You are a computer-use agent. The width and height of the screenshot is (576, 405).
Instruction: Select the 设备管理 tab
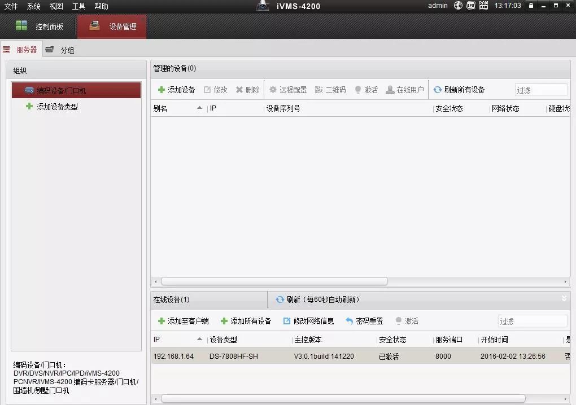pyautogui.click(x=112, y=27)
